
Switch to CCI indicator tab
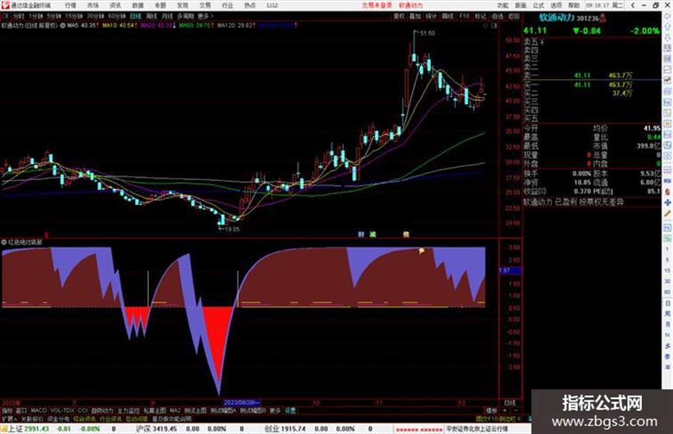tap(83, 410)
